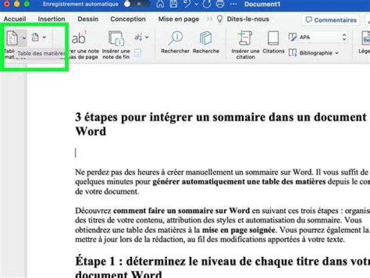The width and height of the screenshot is (370, 278).
Task: Open the Recherche research pane icon
Action: coord(206,38)
